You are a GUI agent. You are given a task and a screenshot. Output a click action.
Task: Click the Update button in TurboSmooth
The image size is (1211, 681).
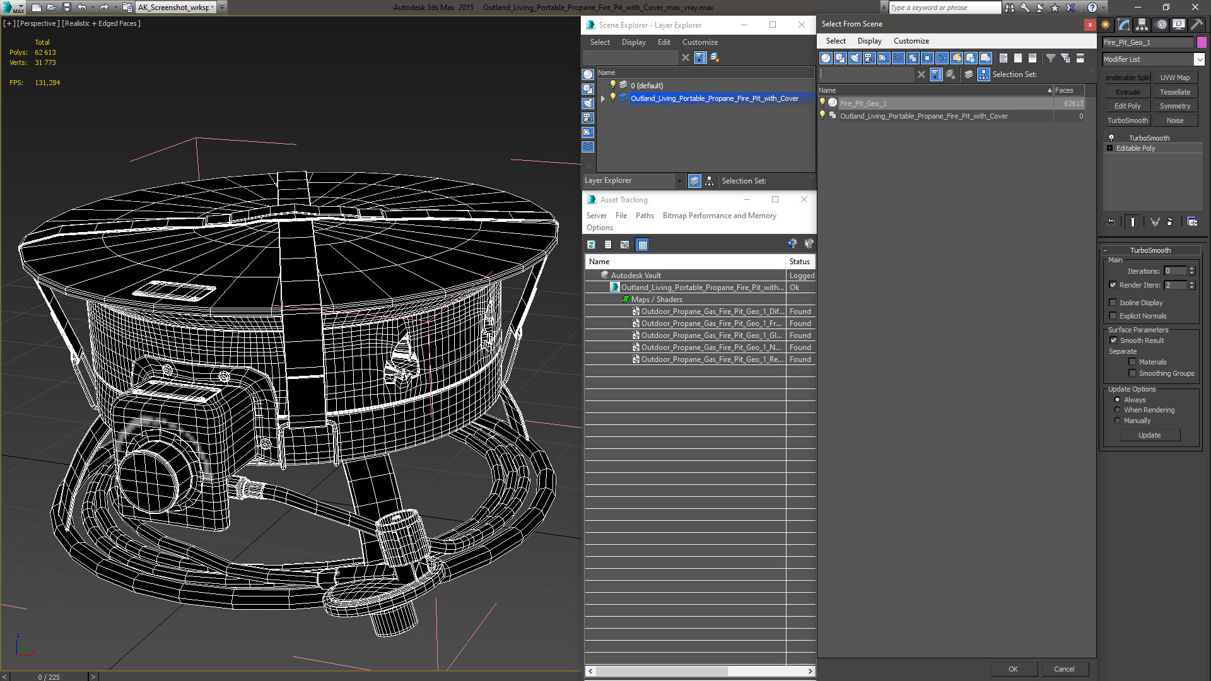coord(1149,435)
